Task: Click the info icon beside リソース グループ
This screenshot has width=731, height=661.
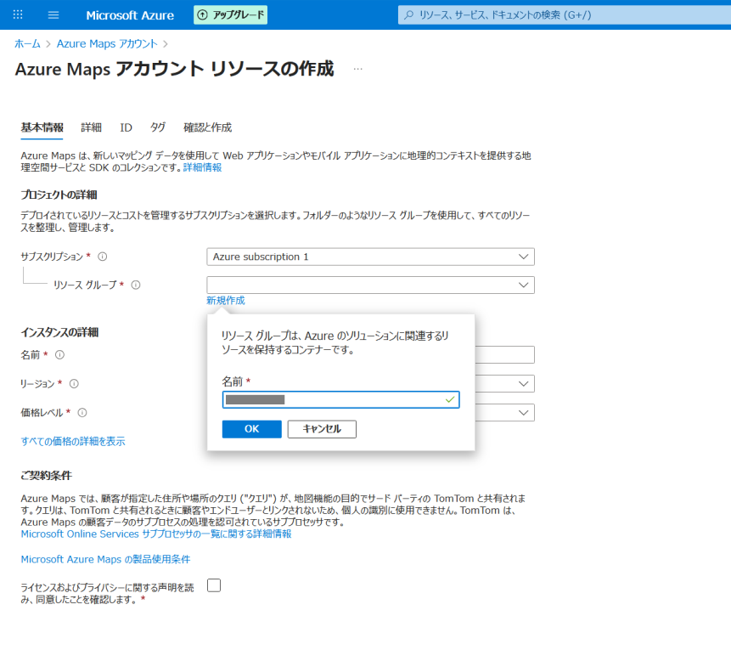Action: [136, 285]
